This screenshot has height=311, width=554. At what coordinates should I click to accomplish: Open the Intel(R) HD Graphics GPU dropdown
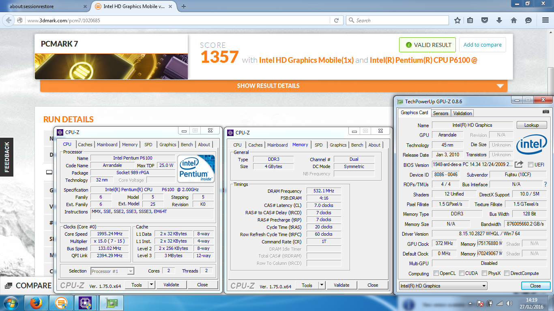443,286
